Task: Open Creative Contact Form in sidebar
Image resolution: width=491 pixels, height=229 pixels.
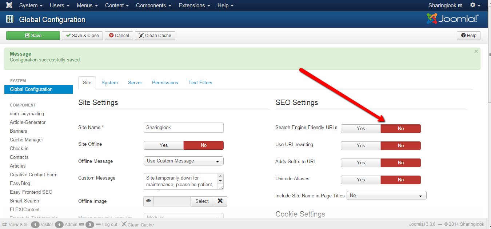Action: tap(33, 175)
